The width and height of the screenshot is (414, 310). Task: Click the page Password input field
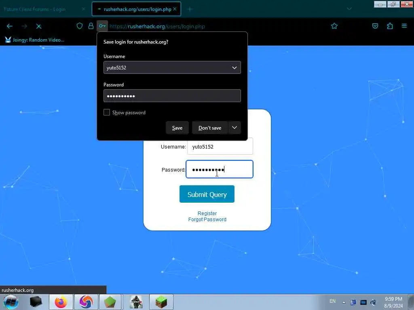pos(220,169)
